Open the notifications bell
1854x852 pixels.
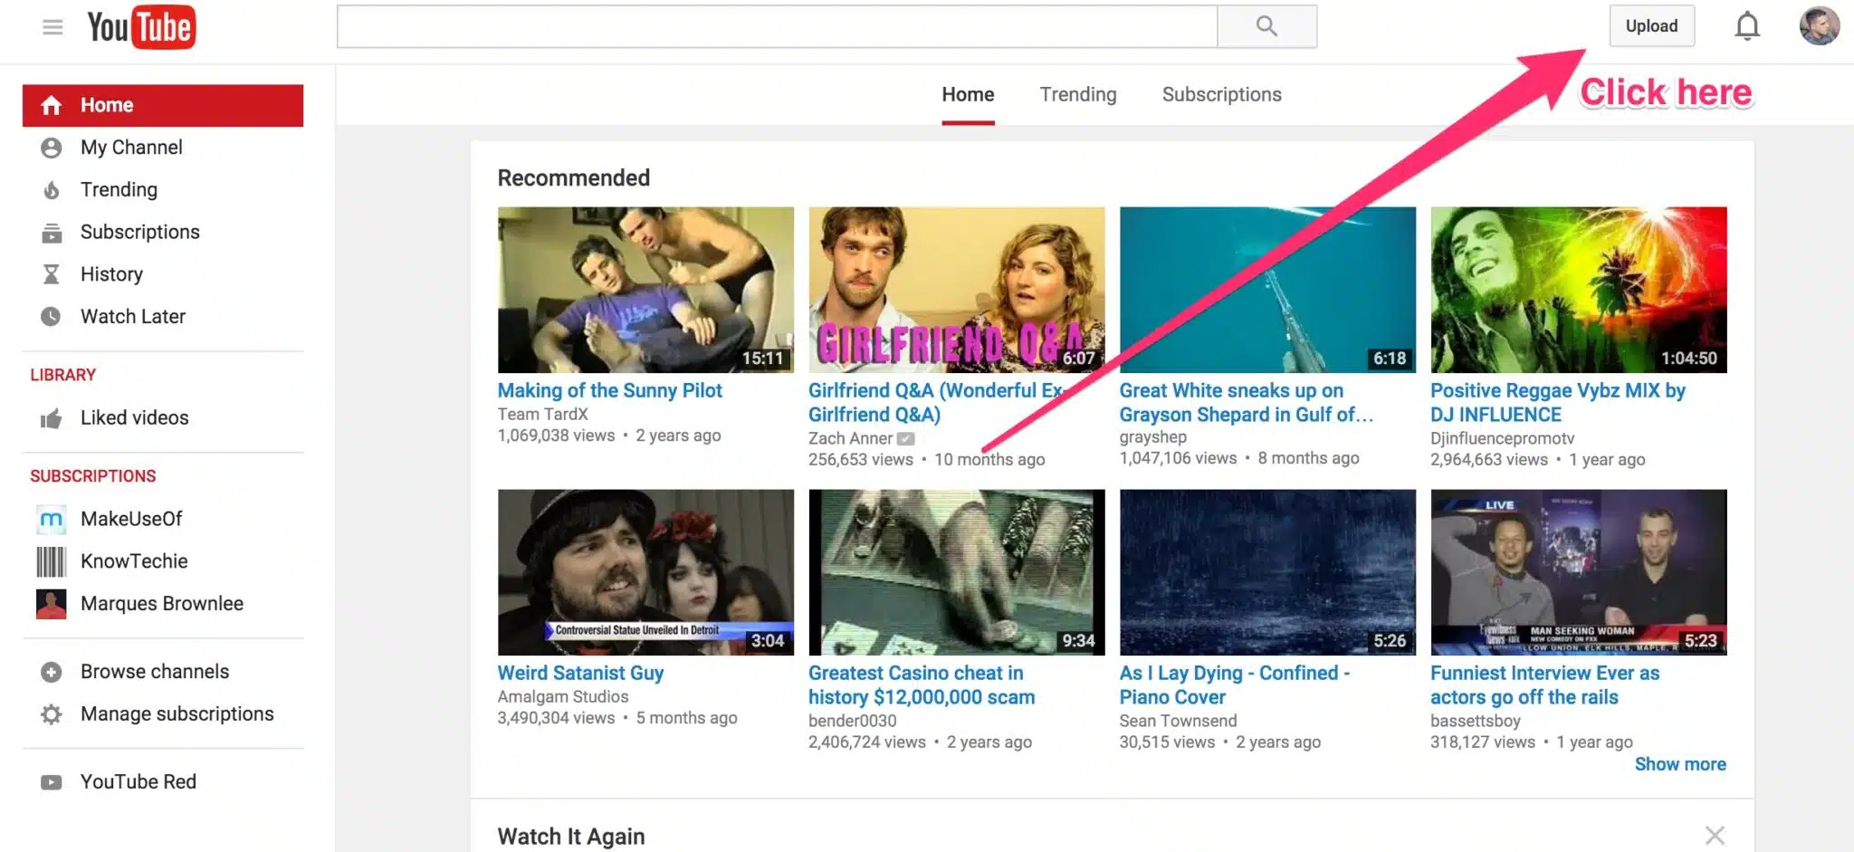pyautogui.click(x=1746, y=26)
